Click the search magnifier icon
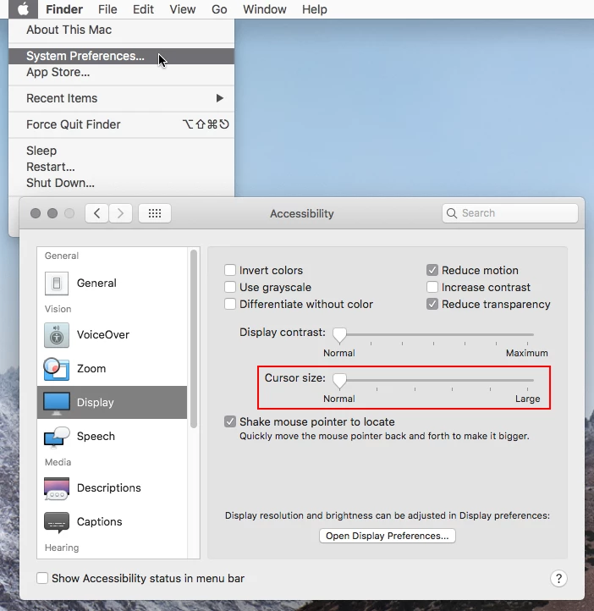This screenshot has height=611, width=594. pyautogui.click(x=452, y=213)
